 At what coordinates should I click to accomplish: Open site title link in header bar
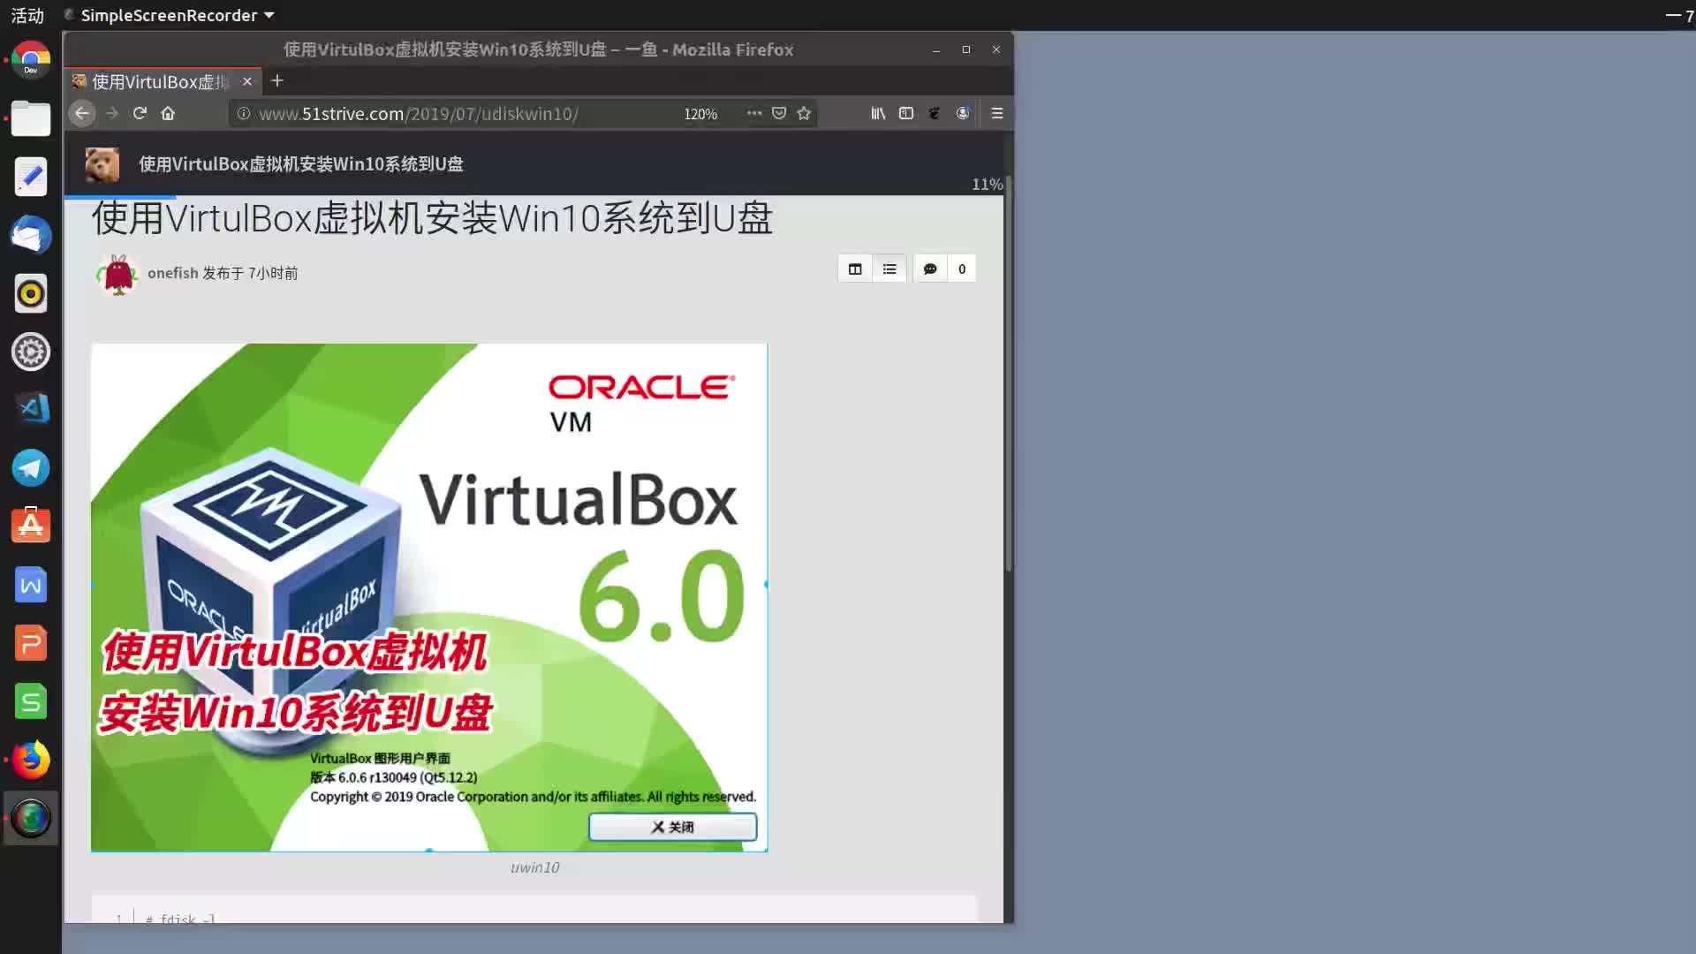[x=301, y=164]
